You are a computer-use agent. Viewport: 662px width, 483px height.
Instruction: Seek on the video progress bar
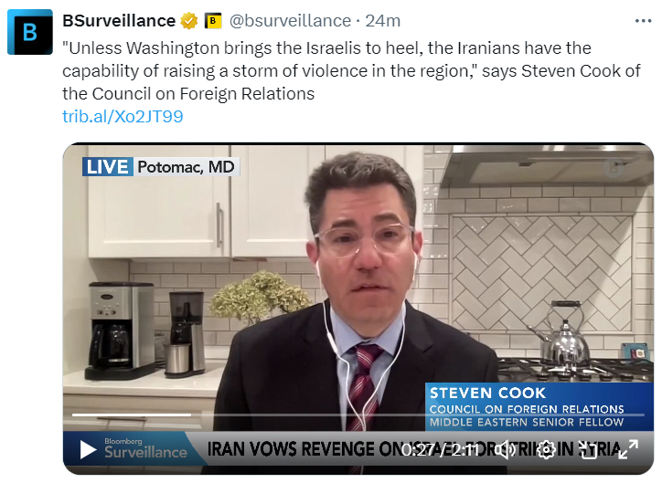pos(358,415)
